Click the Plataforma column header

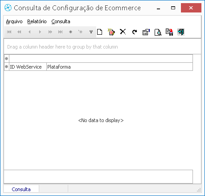tap(119, 67)
